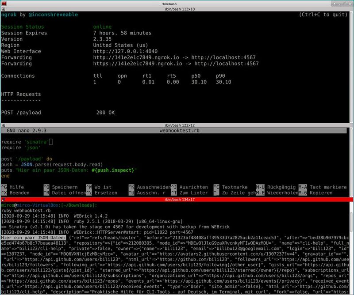Screen dimensions: 354x295
Task: Open the group menu icon of the red 134x17 pane
Action: [4, 200]
